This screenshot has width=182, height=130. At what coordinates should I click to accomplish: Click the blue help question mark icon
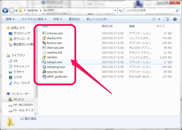(x=175, y=19)
